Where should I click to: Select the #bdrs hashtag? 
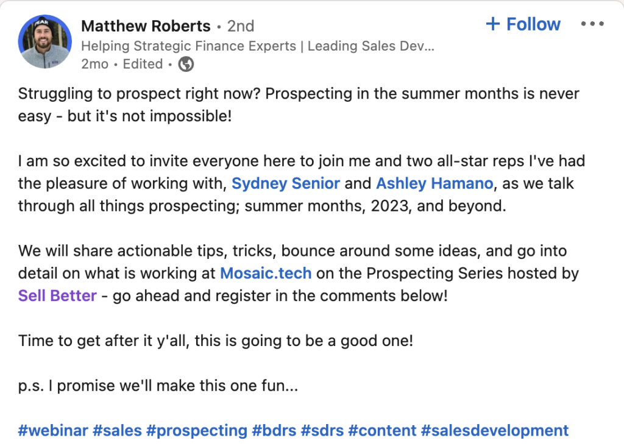[x=274, y=431]
